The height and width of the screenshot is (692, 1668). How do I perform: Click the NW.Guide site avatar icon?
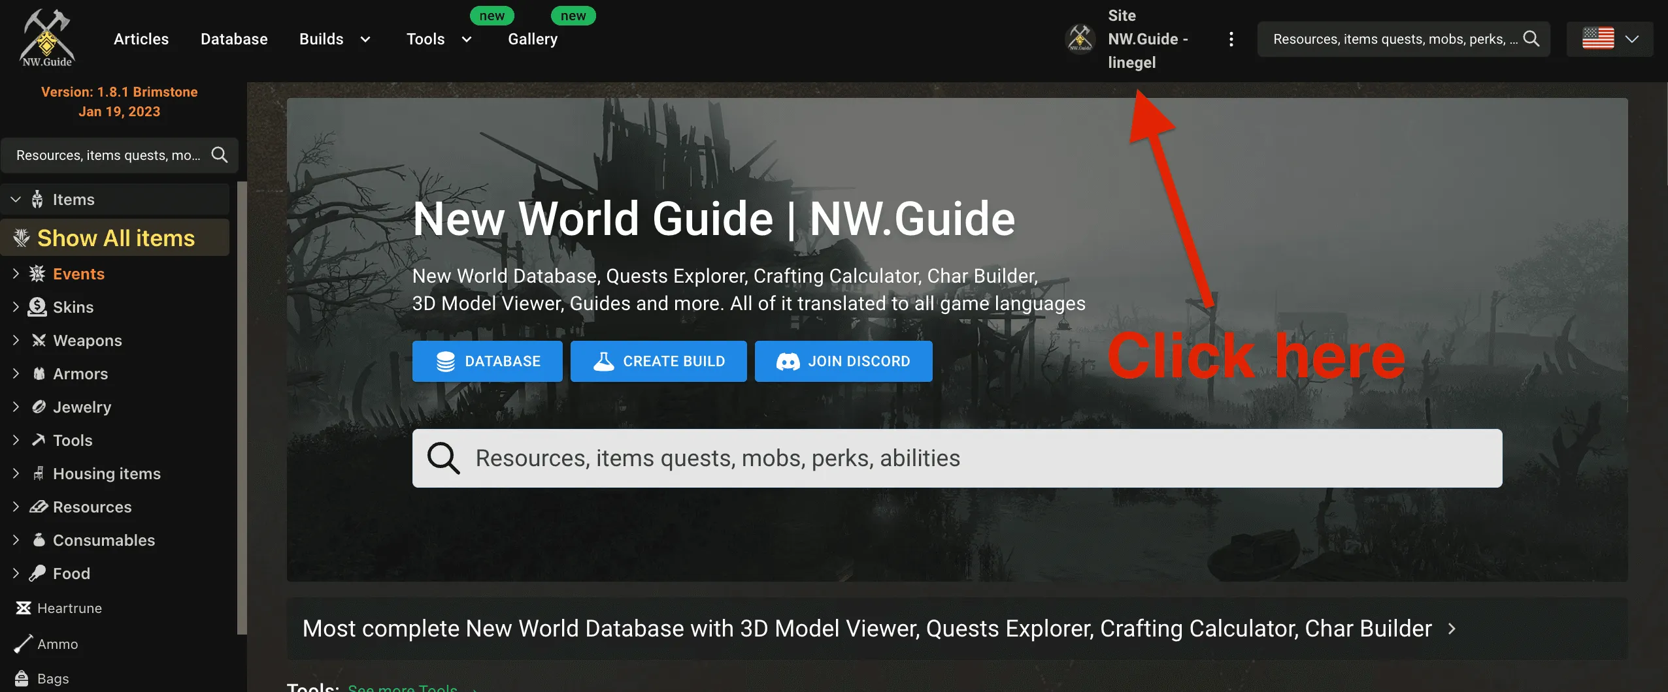(1080, 39)
